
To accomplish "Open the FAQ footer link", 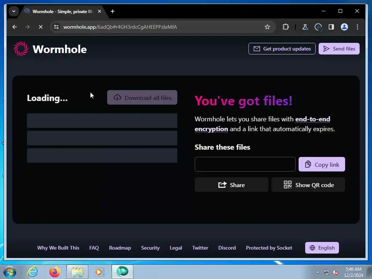I will [94, 248].
